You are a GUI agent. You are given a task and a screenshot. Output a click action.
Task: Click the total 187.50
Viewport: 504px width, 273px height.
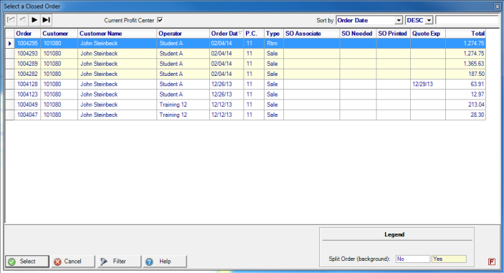(x=465, y=75)
